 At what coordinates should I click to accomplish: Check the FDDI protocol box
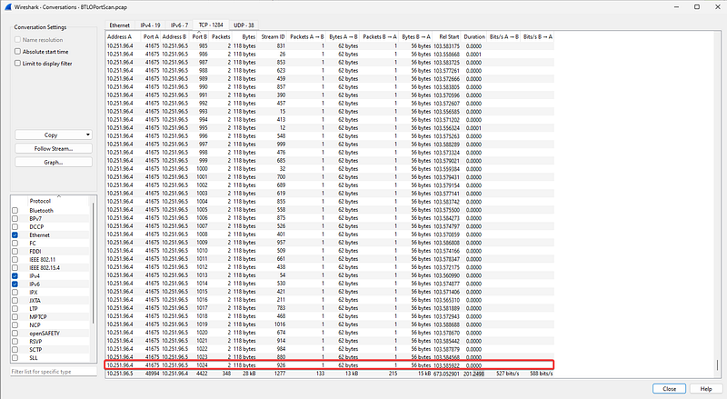click(x=15, y=252)
